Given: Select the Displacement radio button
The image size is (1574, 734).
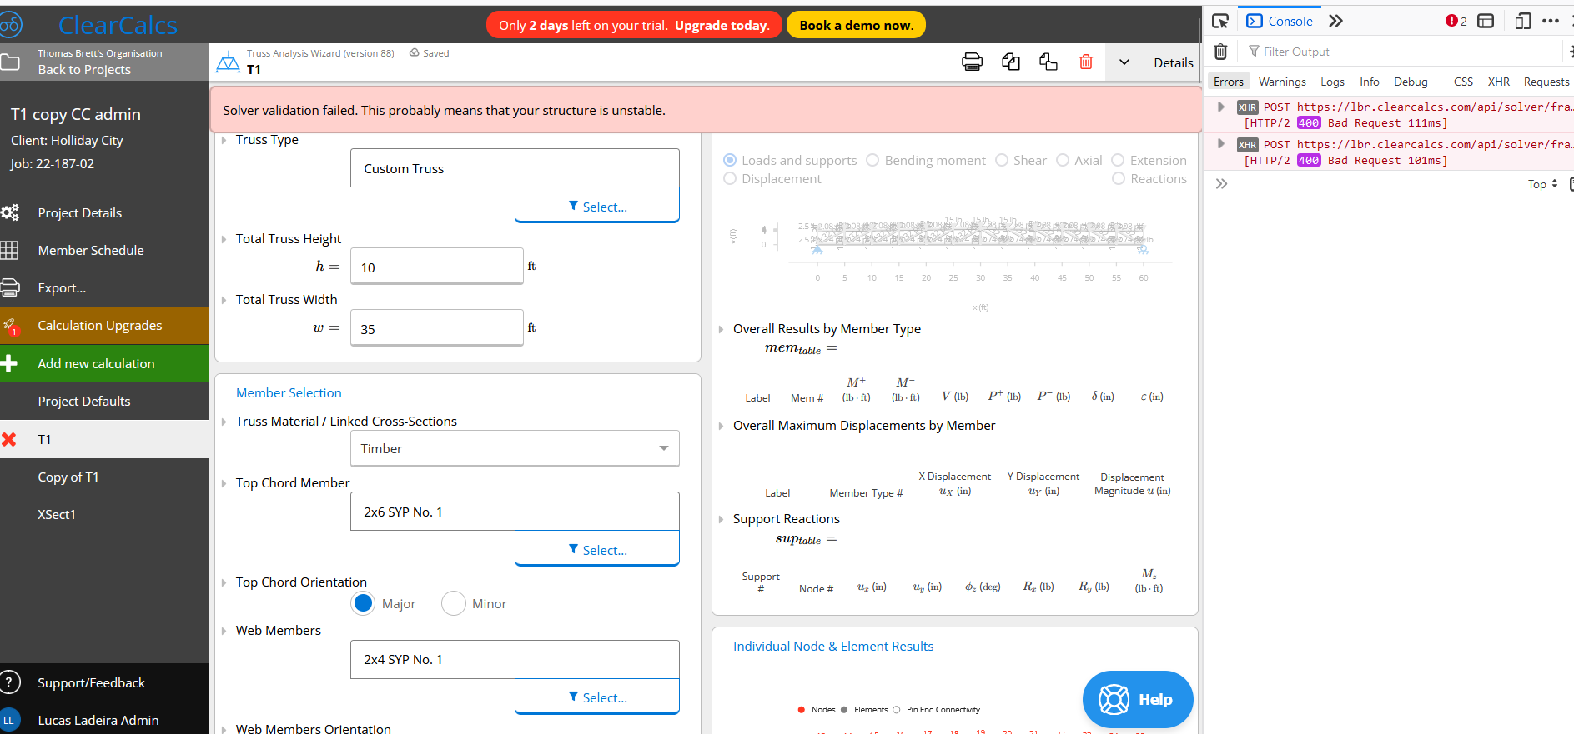Looking at the screenshot, I should tap(730, 178).
